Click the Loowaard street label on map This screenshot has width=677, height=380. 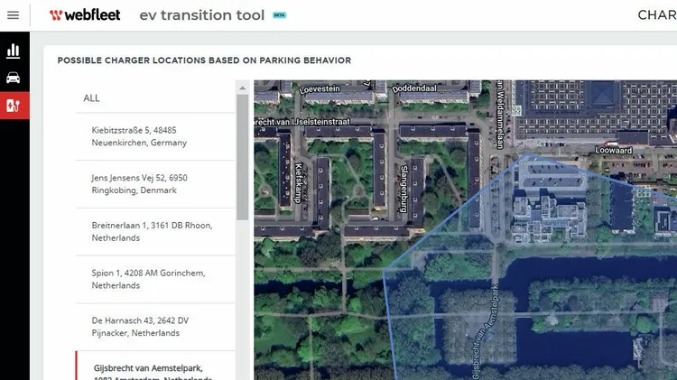point(614,150)
